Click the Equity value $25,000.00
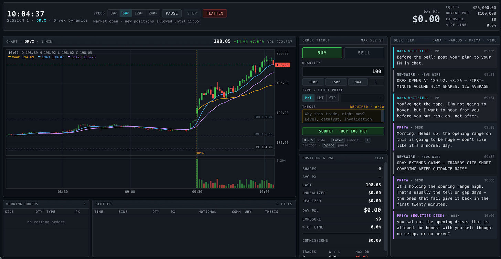The image size is (501, 259). pyautogui.click(x=484, y=7)
